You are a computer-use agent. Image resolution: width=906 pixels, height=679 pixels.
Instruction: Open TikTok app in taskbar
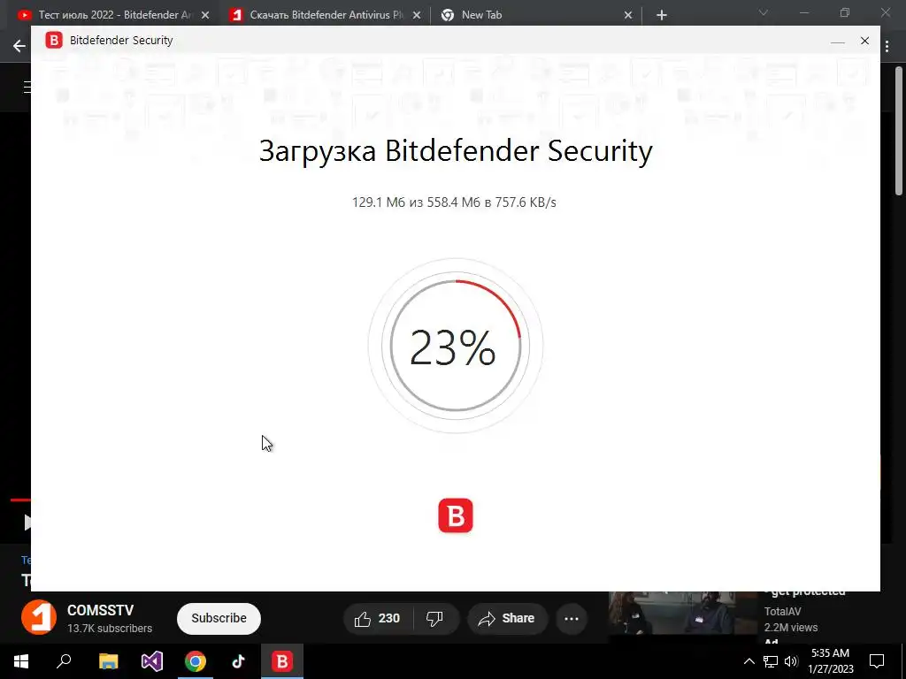tap(239, 661)
